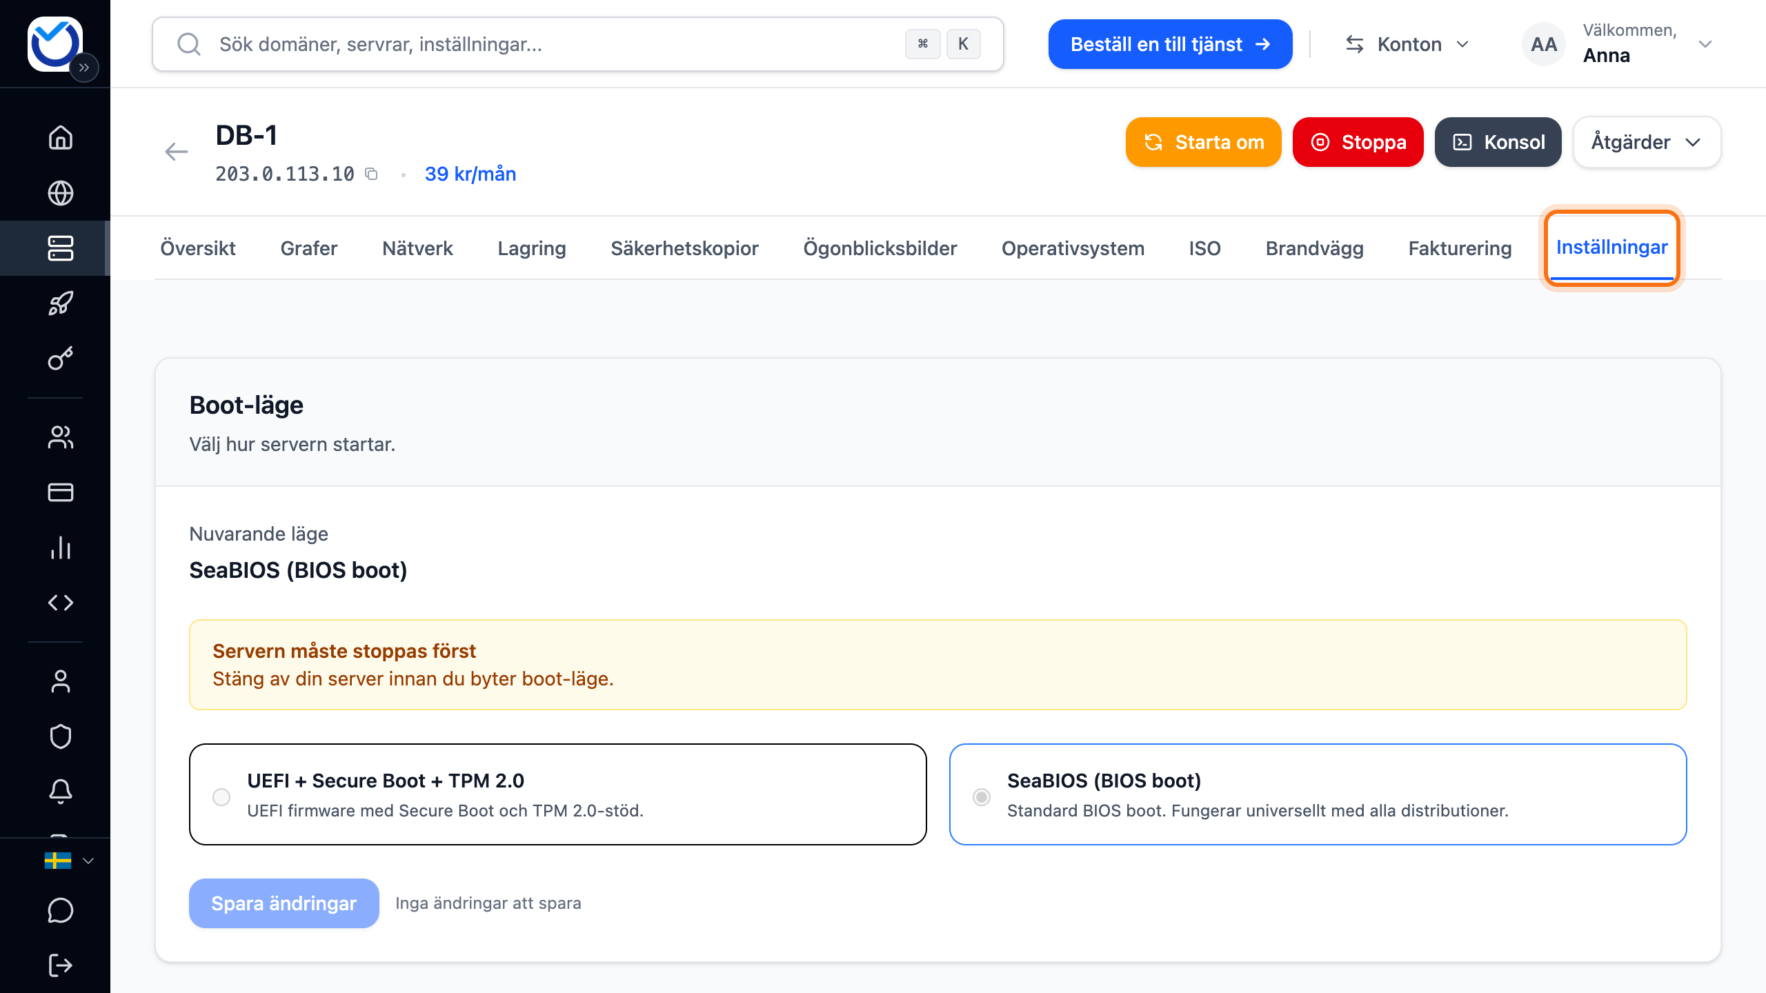Screen dimensions: 1766x993
Task: Open the API code brackets icon
Action: pos(61,603)
